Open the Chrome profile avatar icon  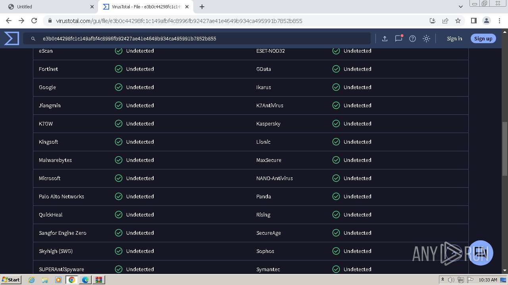(x=486, y=21)
